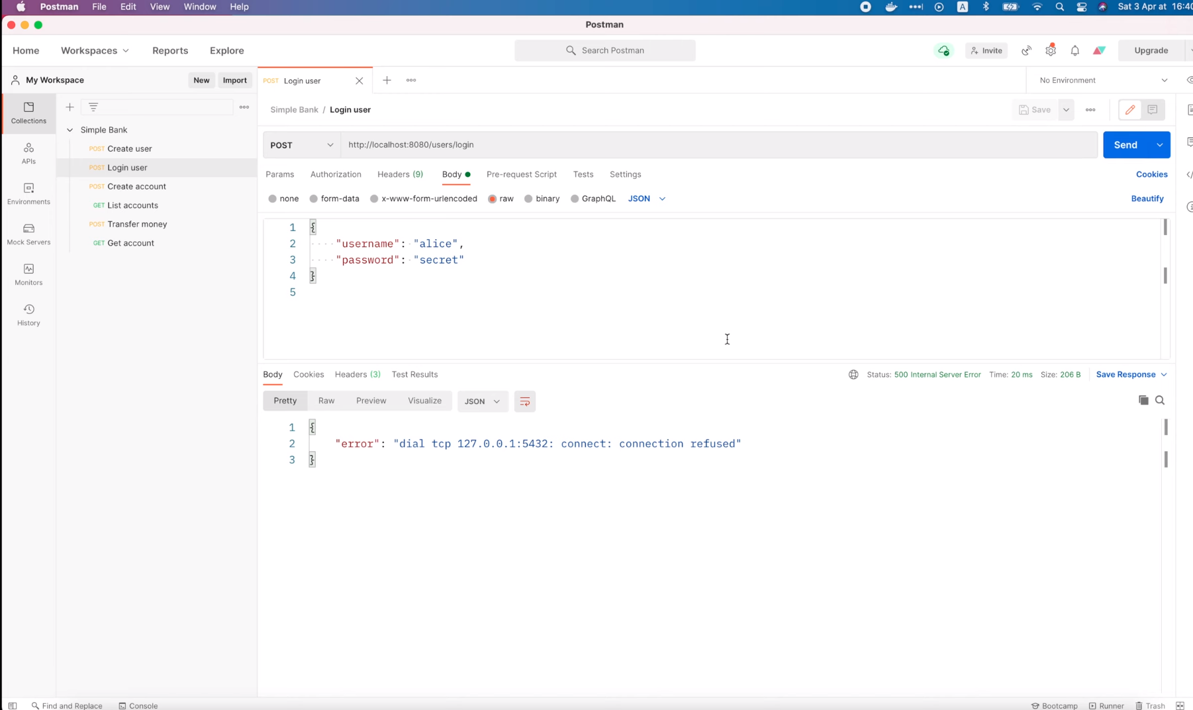Viewport: 1193px width, 710px height.
Task: Select the none body type radio
Action: [x=272, y=199]
